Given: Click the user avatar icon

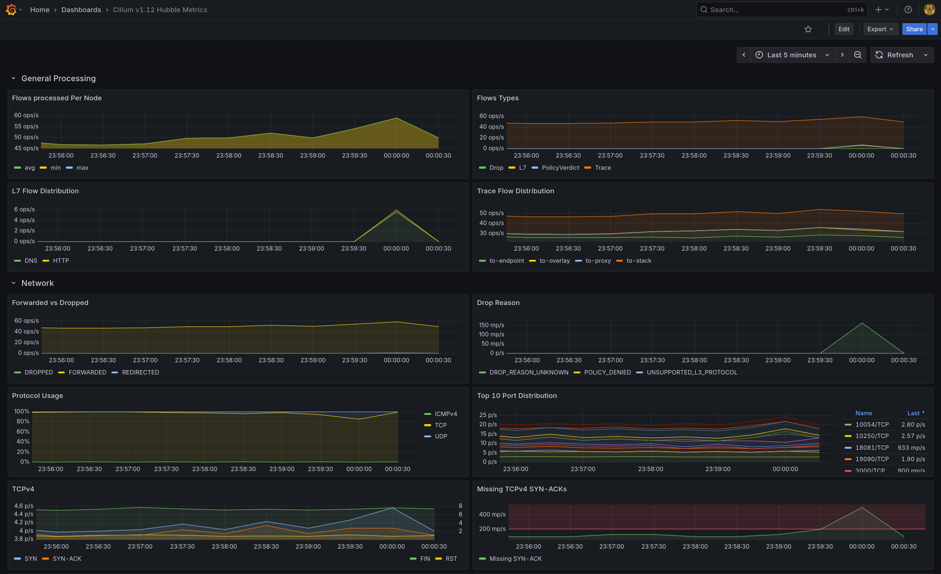Looking at the screenshot, I should [929, 10].
